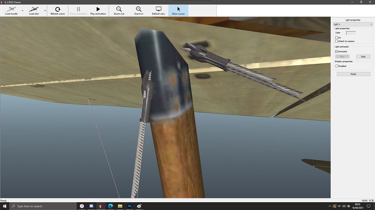The image size is (375, 210).
Task: Open Photoshop from the taskbar
Action: [x=130, y=206]
